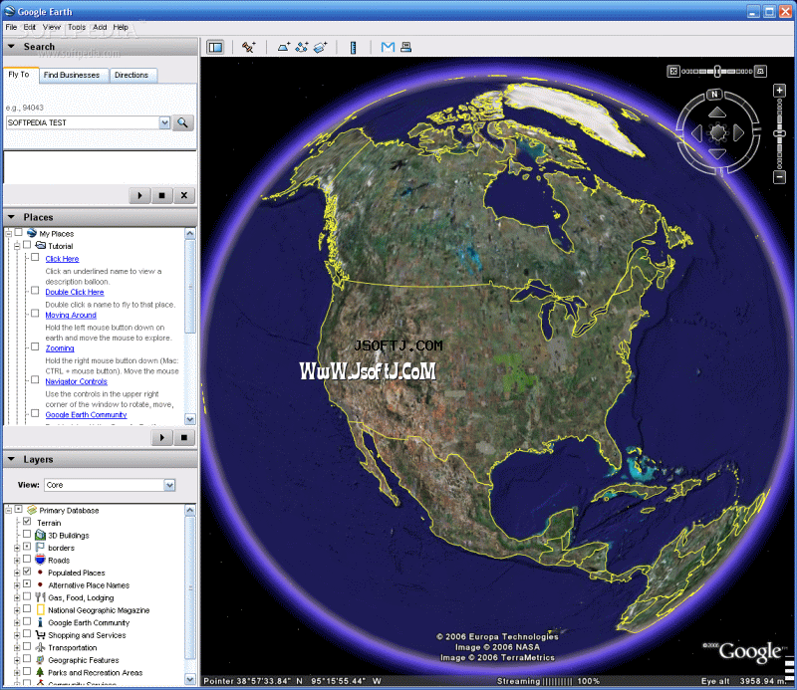Click the navigator move right arrow
Screen dimensions: 797x690
point(738,133)
